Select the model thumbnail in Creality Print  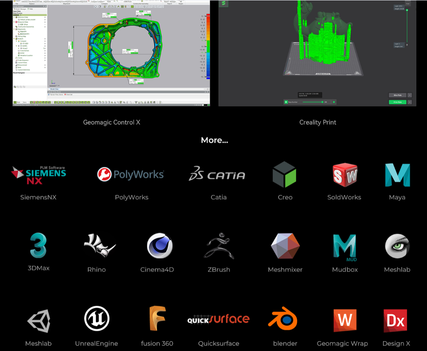pyautogui.click(x=224, y=3)
